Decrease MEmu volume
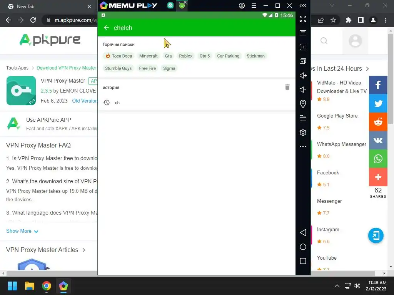 303,89
